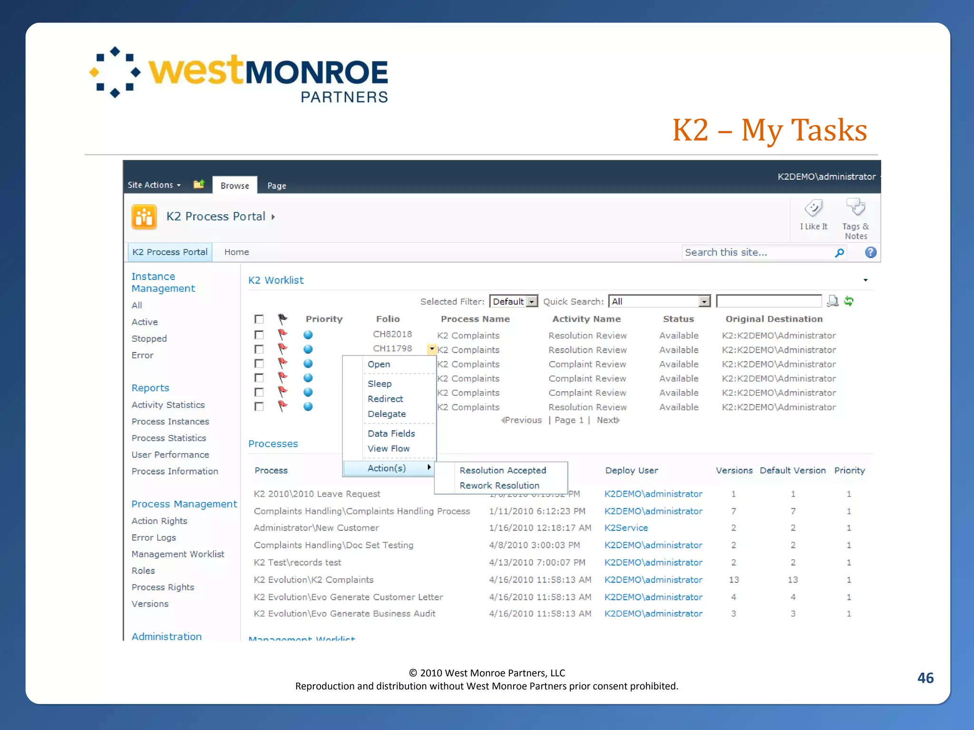Click the K2 Process Portal navigation tab

[x=170, y=252]
